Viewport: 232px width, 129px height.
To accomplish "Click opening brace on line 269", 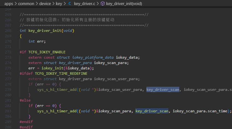I will [x=21, y=36].
